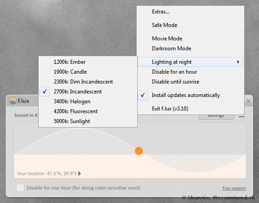Pick the 1200k: Ember preset

tap(88, 62)
